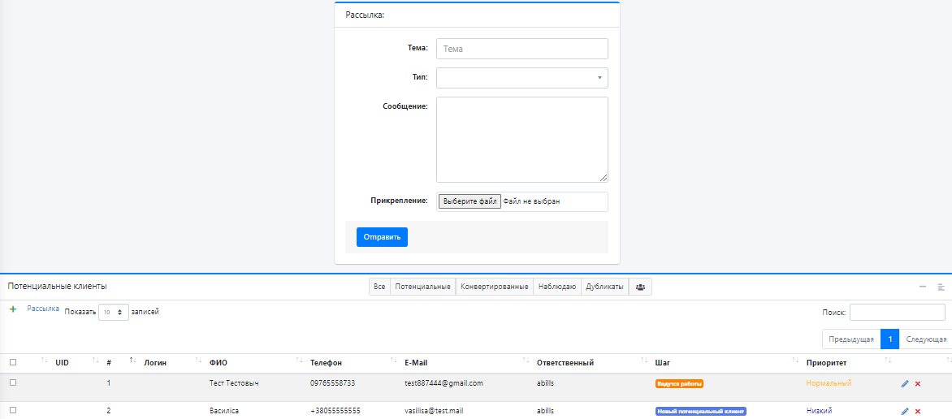Go to the Следующая page

[926, 339]
